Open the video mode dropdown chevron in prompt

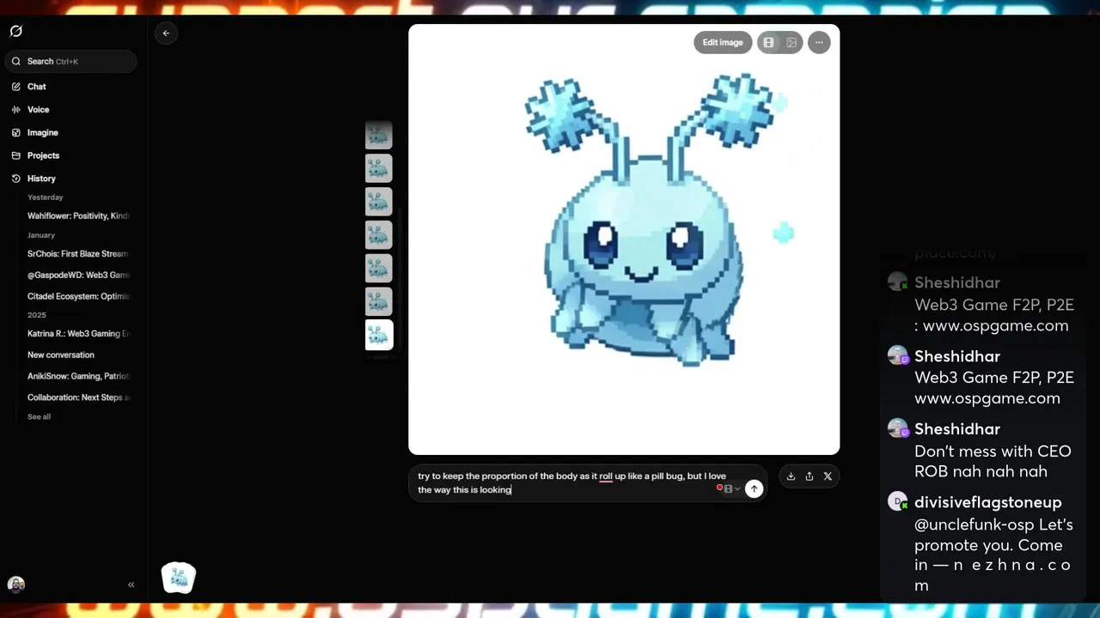[x=737, y=489]
